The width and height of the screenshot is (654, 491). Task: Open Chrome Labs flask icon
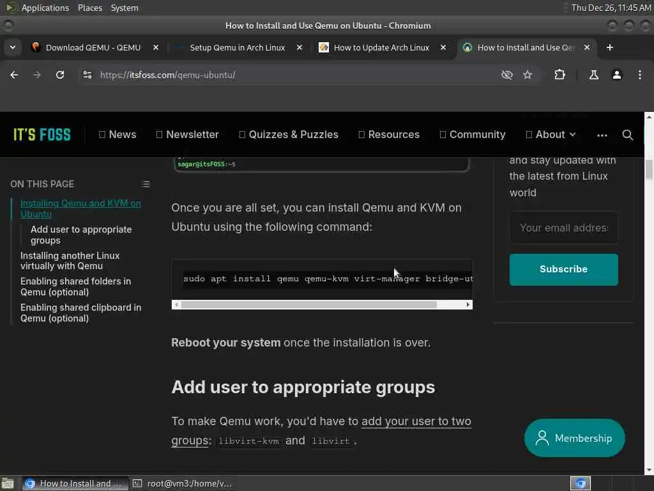coord(593,75)
